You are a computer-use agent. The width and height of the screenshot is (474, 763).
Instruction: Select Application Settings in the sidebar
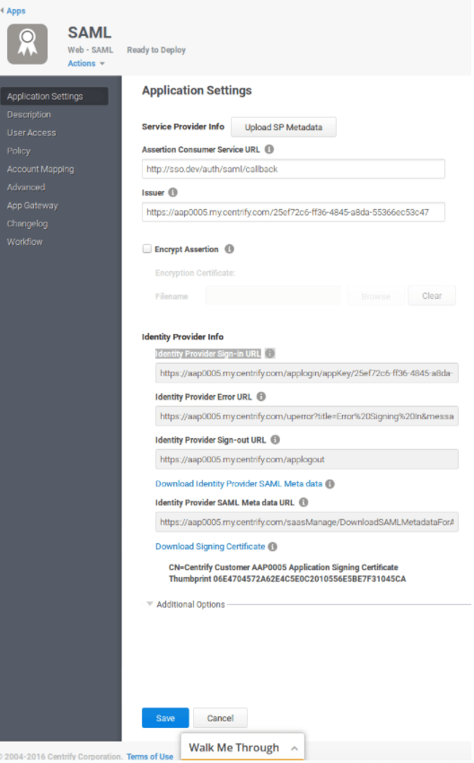[55, 96]
